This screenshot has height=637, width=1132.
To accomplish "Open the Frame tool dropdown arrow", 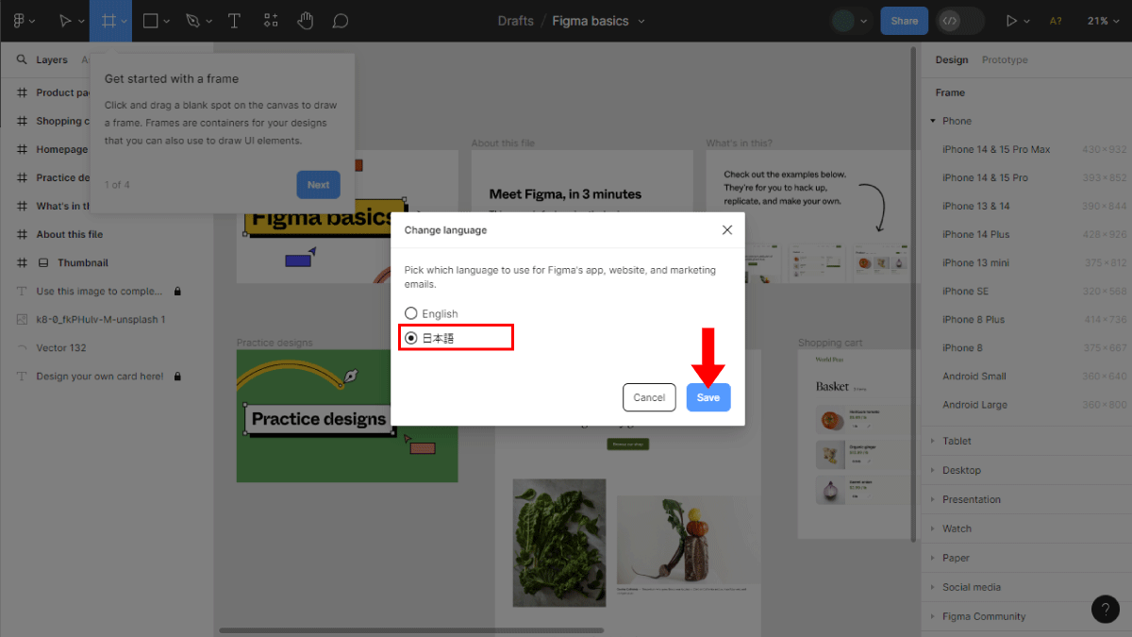I will pyautogui.click(x=125, y=21).
